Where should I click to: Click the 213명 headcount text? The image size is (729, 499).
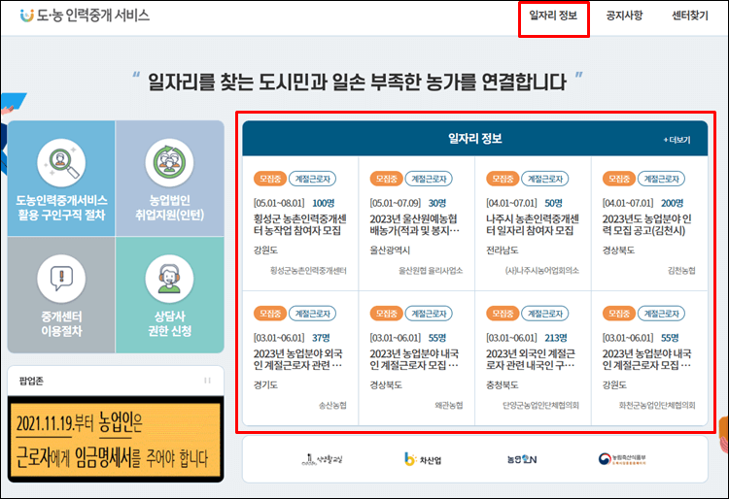pos(556,338)
